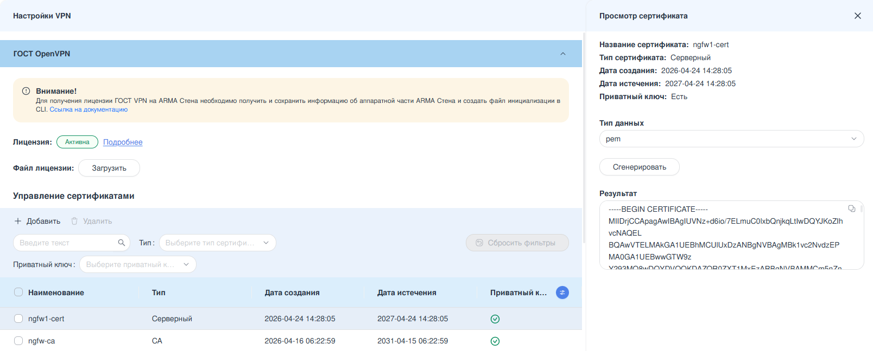Sort by the Тип column header
Screen dimensions: 873x351
pos(159,292)
